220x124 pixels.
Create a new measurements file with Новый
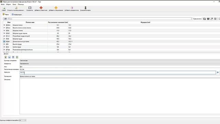(4, 9)
